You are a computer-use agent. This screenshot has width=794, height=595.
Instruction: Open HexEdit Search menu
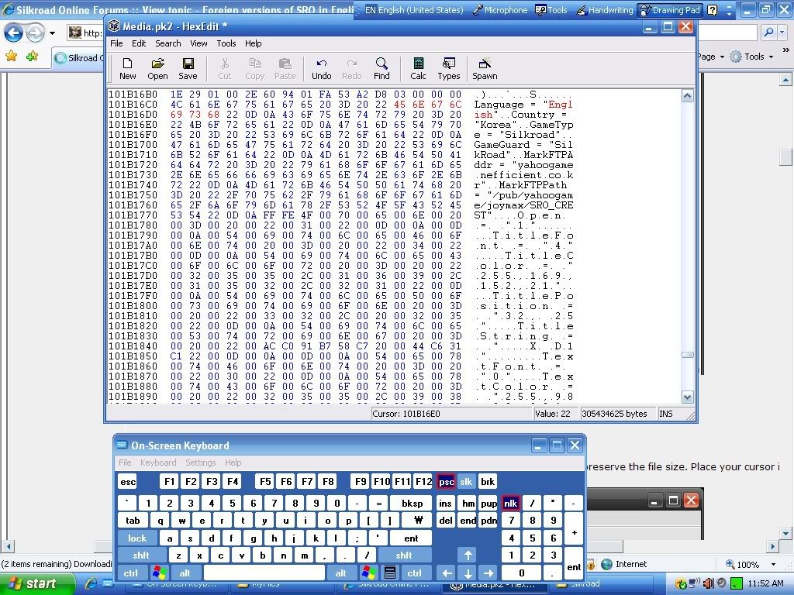[x=167, y=43]
